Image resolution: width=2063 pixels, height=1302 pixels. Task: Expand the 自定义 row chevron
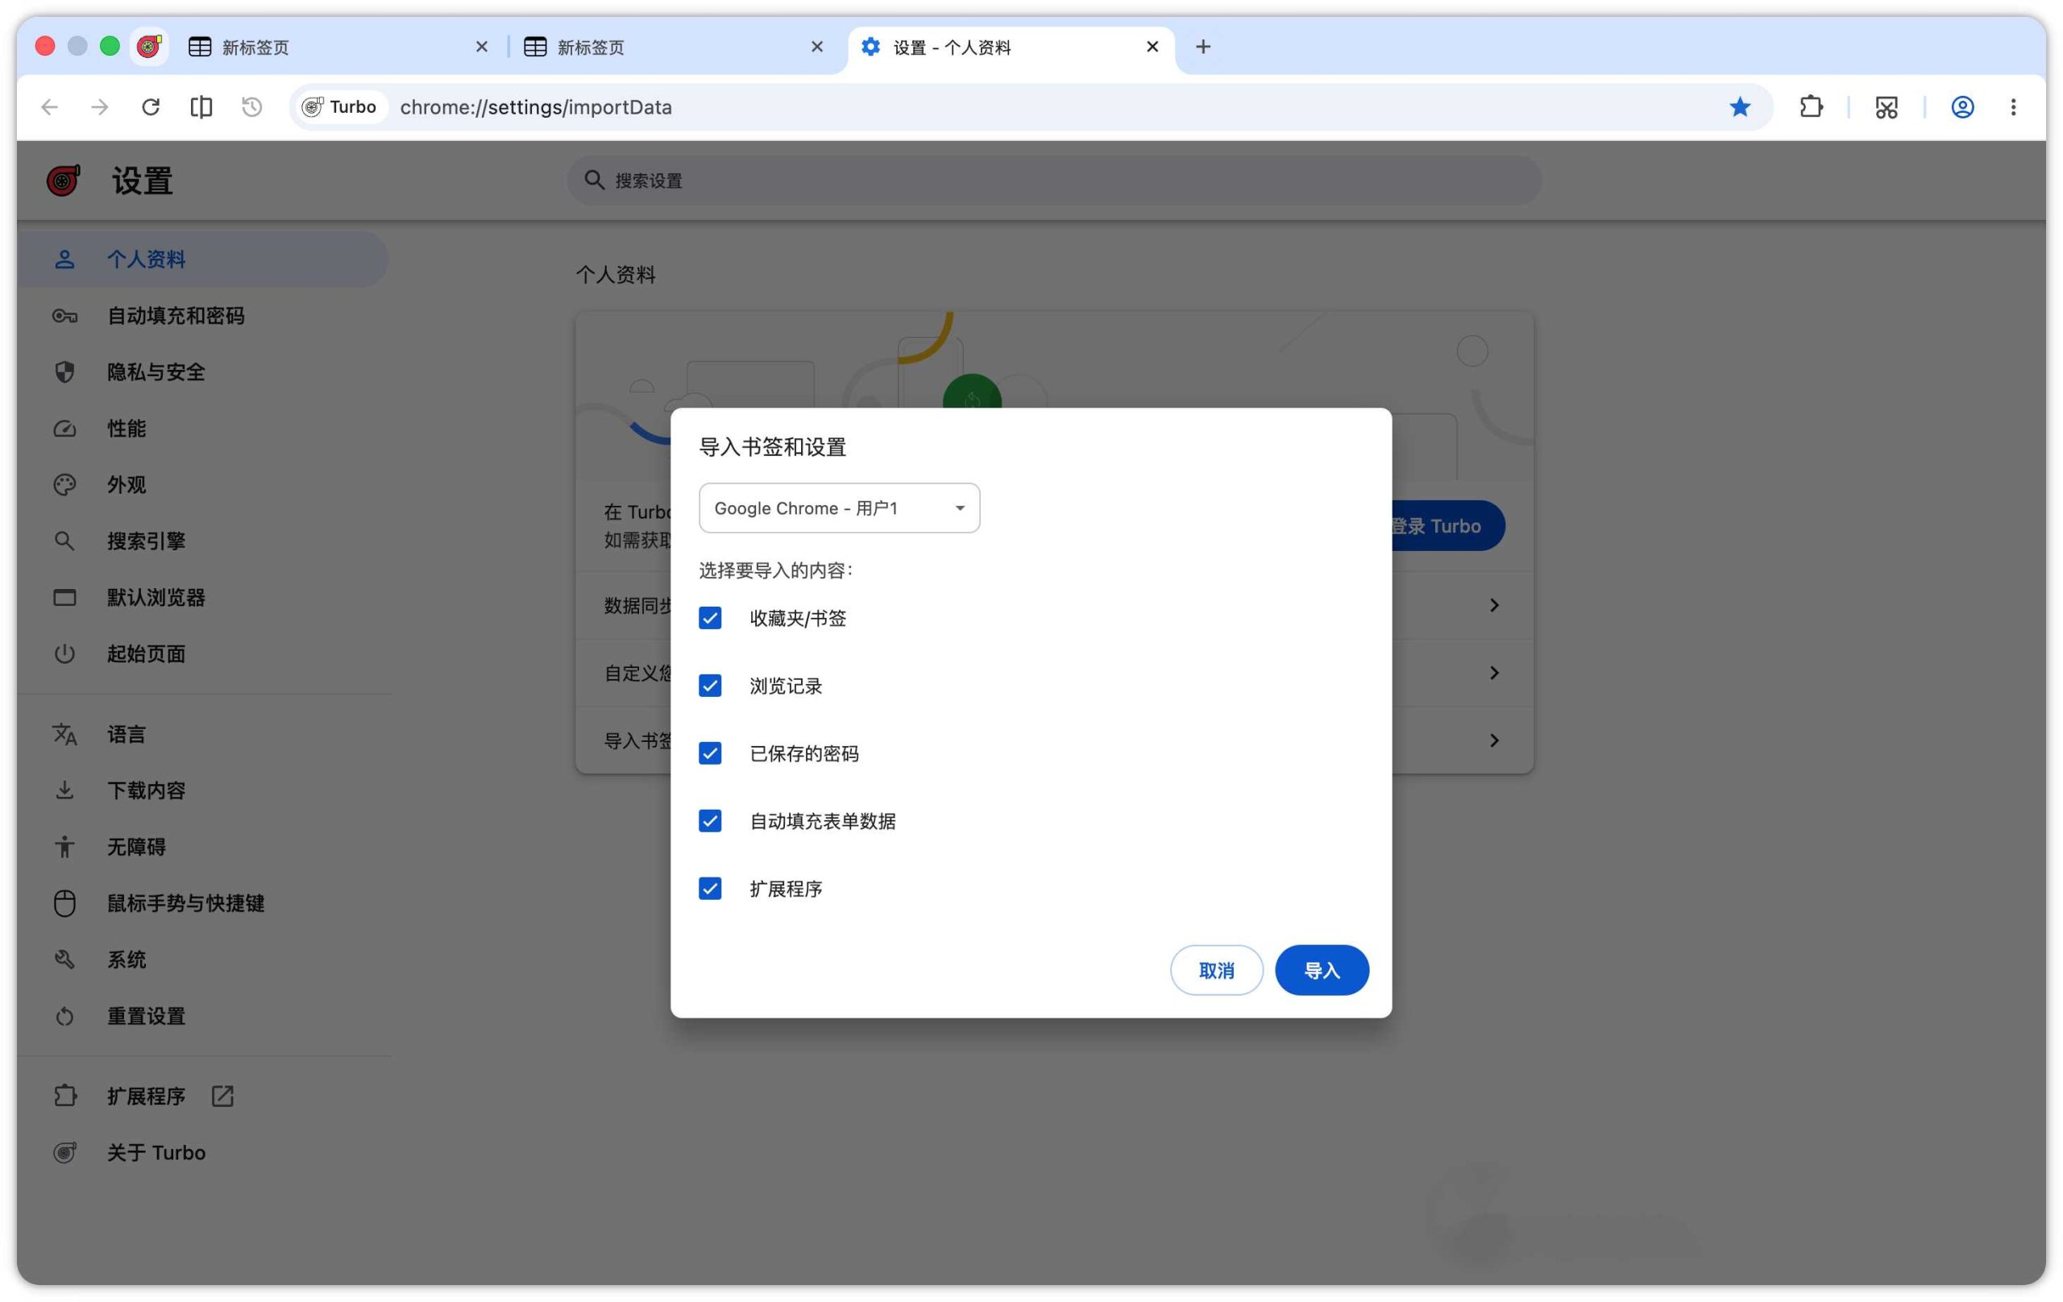[x=1494, y=674]
